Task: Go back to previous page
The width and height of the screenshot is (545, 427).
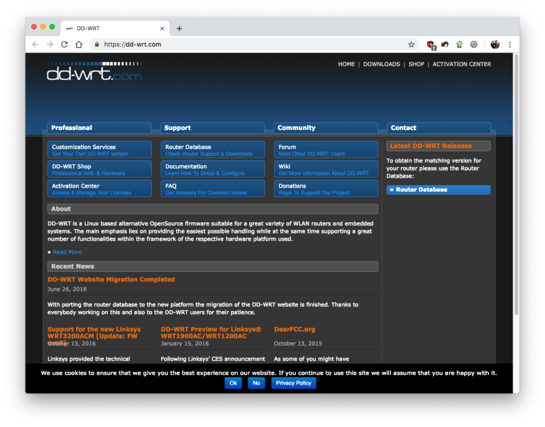Action: [x=36, y=45]
